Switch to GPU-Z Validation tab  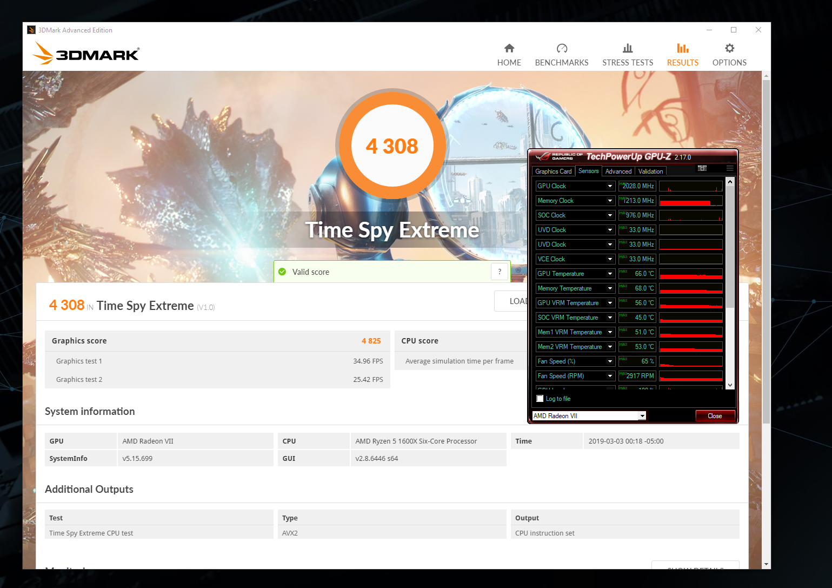650,171
